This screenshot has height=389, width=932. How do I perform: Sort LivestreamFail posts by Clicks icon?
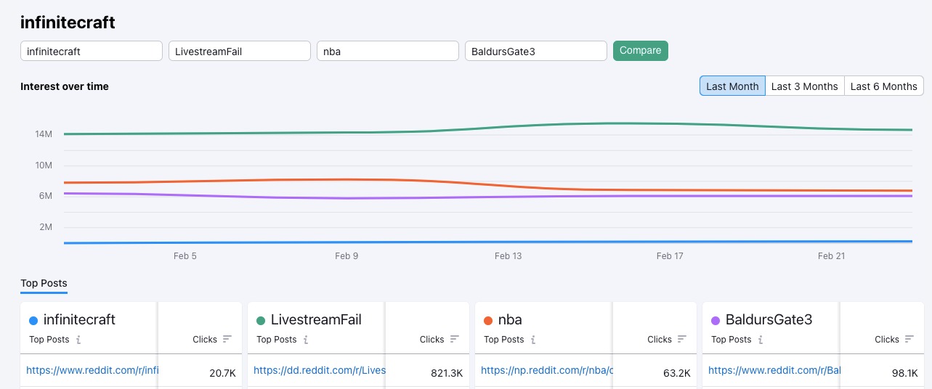point(455,339)
